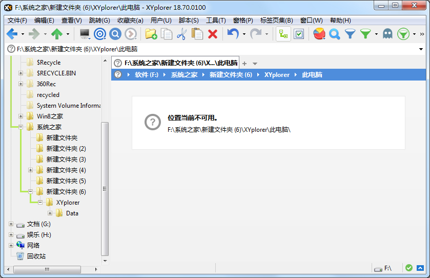Expand the Data folder node
This screenshot has height=278, width=430.
click(x=50, y=213)
